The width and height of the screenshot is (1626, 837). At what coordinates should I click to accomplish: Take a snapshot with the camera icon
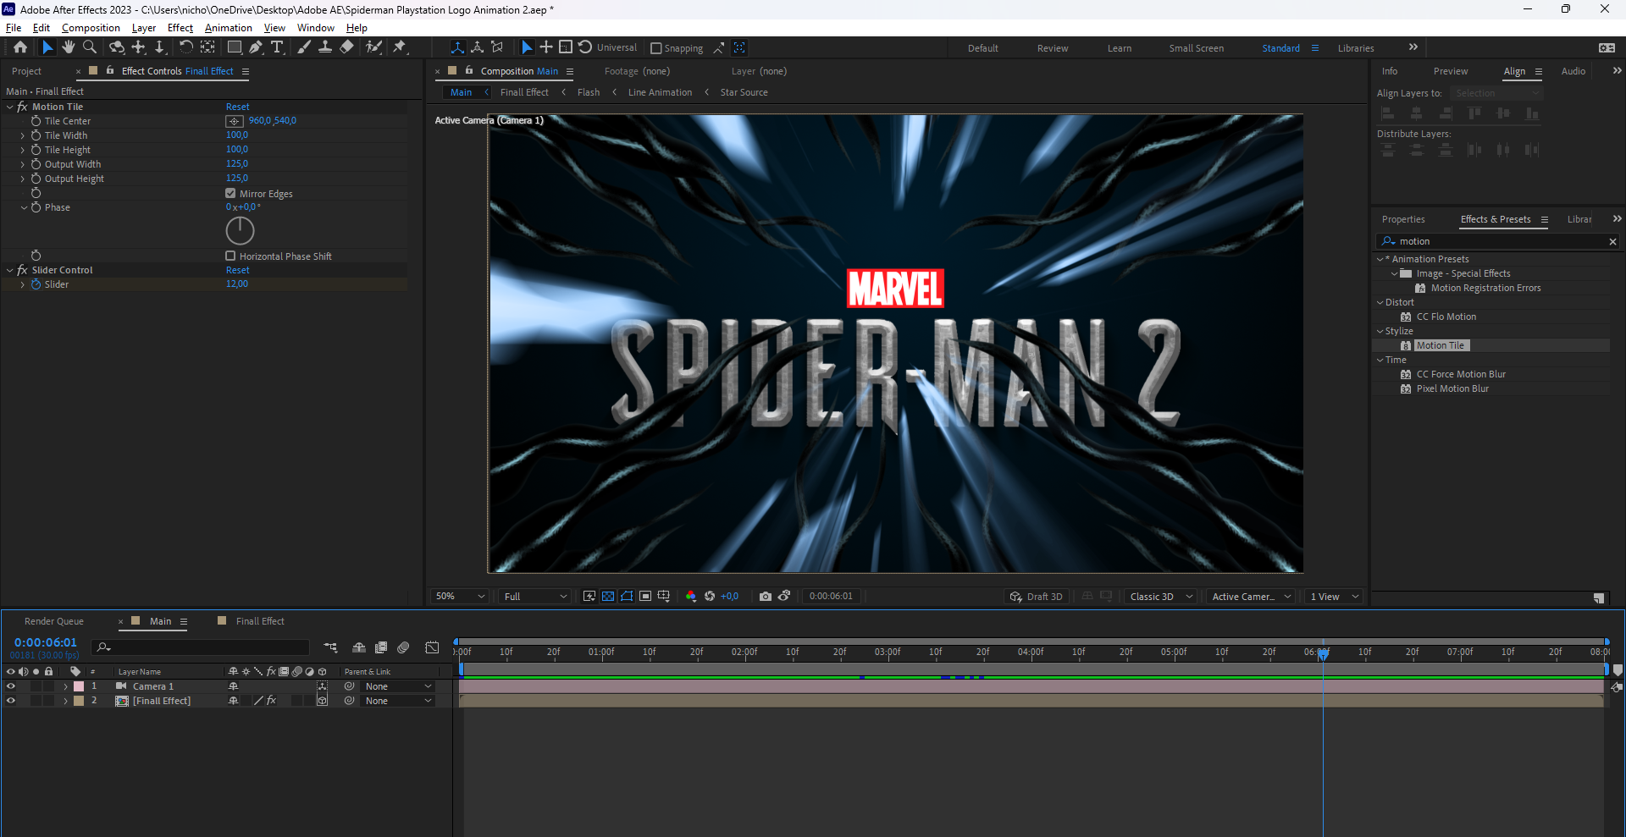point(766,597)
